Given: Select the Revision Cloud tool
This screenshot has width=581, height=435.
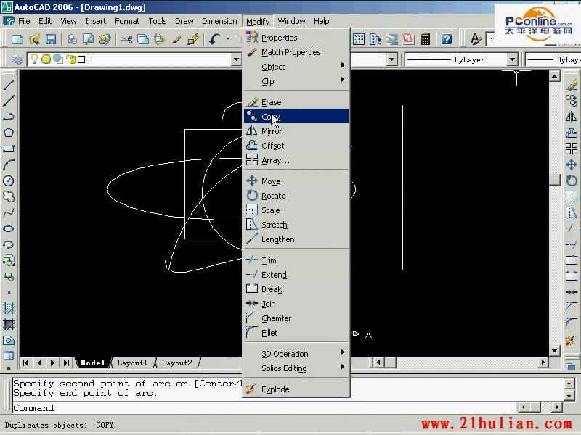Looking at the screenshot, I should (9, 196).
